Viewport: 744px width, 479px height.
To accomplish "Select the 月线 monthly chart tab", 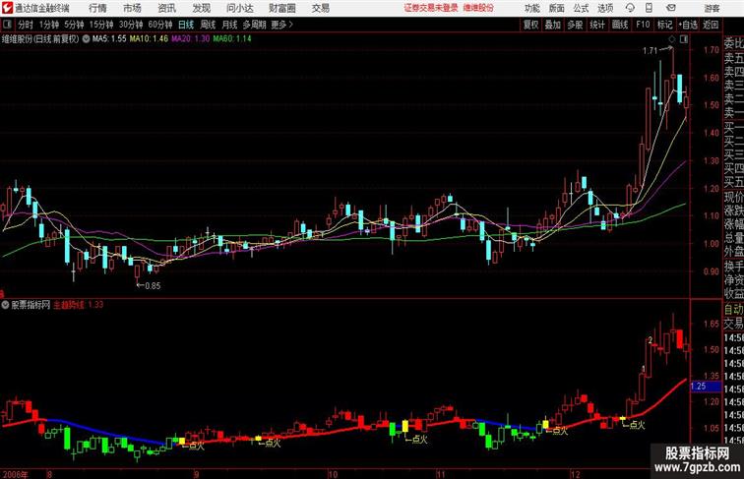I will (x=229, y=25).
